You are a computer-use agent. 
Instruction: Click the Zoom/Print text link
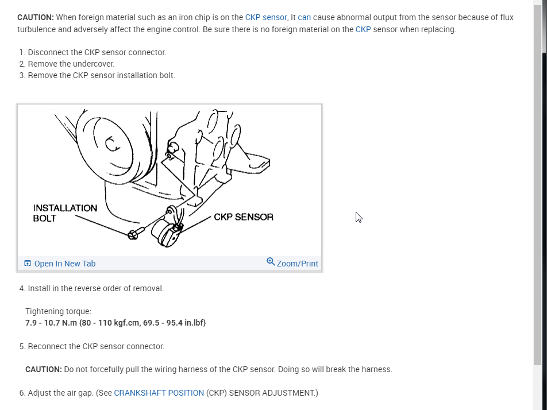click(297, 264)
